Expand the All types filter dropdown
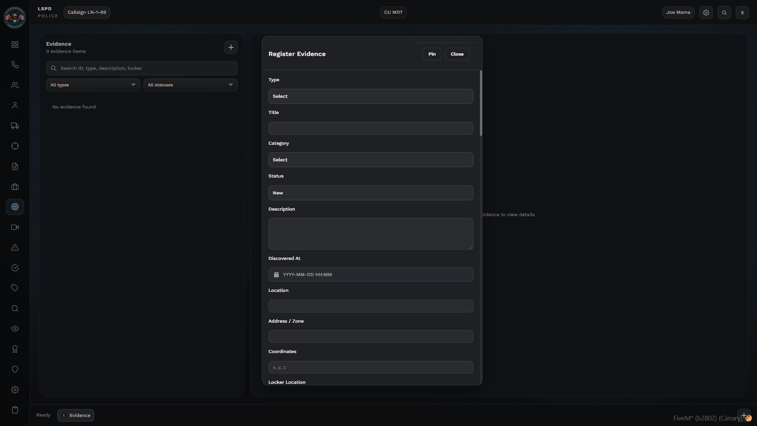 pyautogui.click(x=93, y=85)
